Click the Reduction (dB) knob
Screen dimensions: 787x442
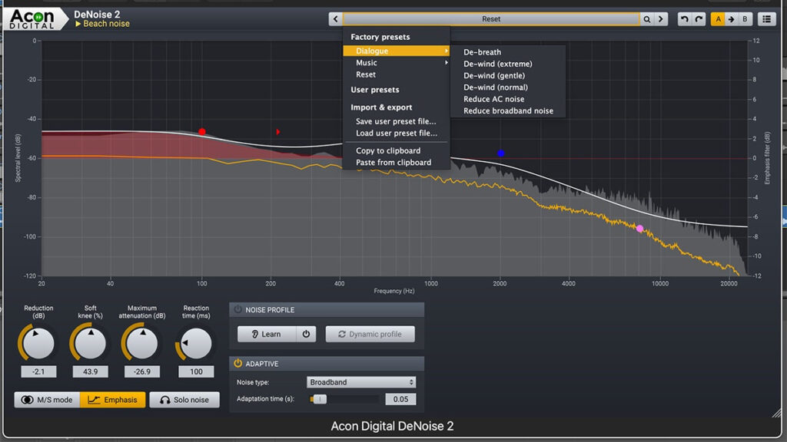(x=38, y=343)
